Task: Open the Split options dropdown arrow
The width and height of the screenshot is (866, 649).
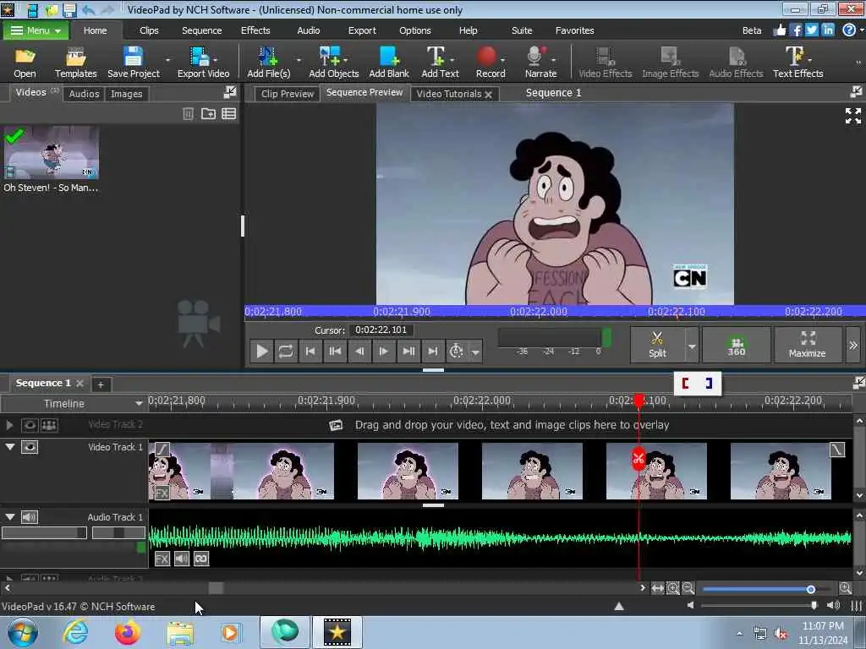Action: coord(692,346)
